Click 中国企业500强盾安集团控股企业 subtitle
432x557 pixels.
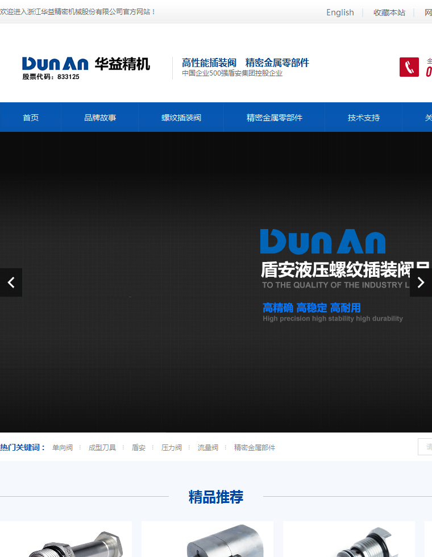pyautogui.click(x=232, y=73)
